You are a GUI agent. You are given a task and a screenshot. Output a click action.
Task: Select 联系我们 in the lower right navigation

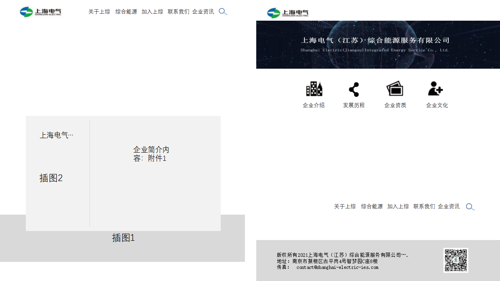424,206
